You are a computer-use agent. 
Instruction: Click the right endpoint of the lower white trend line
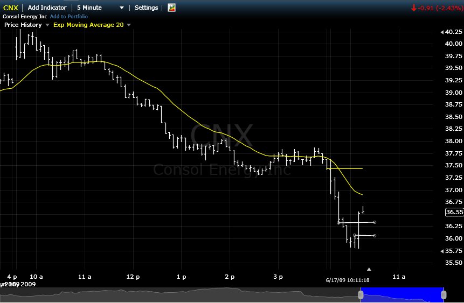(375, 236)
